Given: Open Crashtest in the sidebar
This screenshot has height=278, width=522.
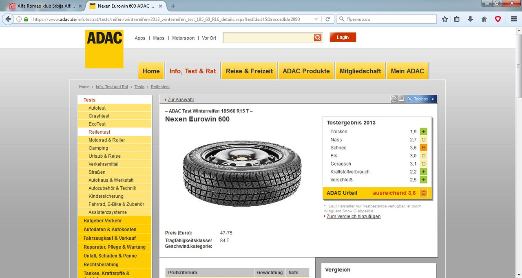Looking at the screenshot, I should click(x=115, y=116).
